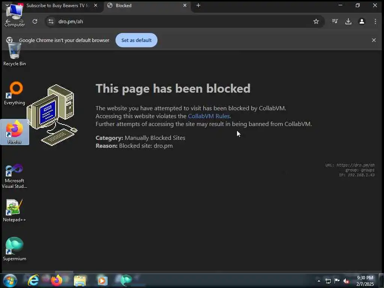Open Chrome downloads icon
Screen dimensions: 384x288
coord(348,21)
